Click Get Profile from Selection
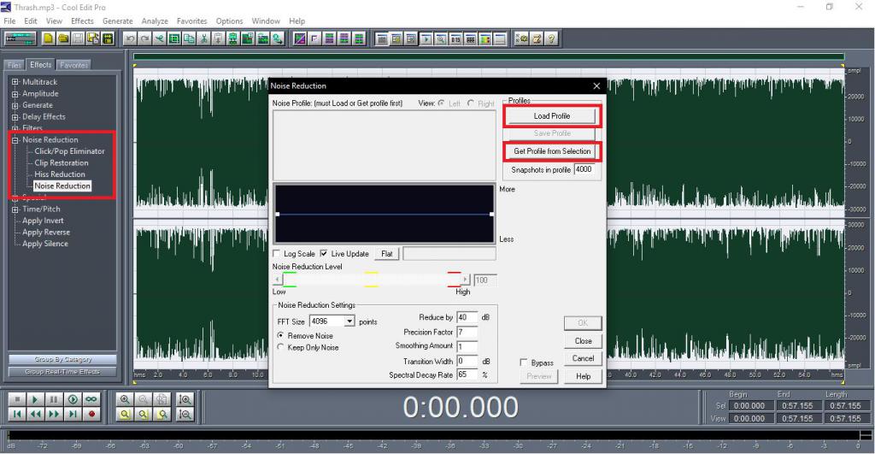 pyautogui.click(x=552, y=151)
